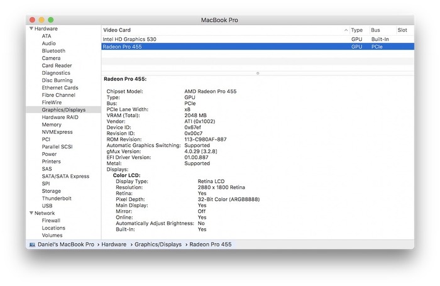Select Ethernet Cards in the sidebar

(x=60, y=87)
